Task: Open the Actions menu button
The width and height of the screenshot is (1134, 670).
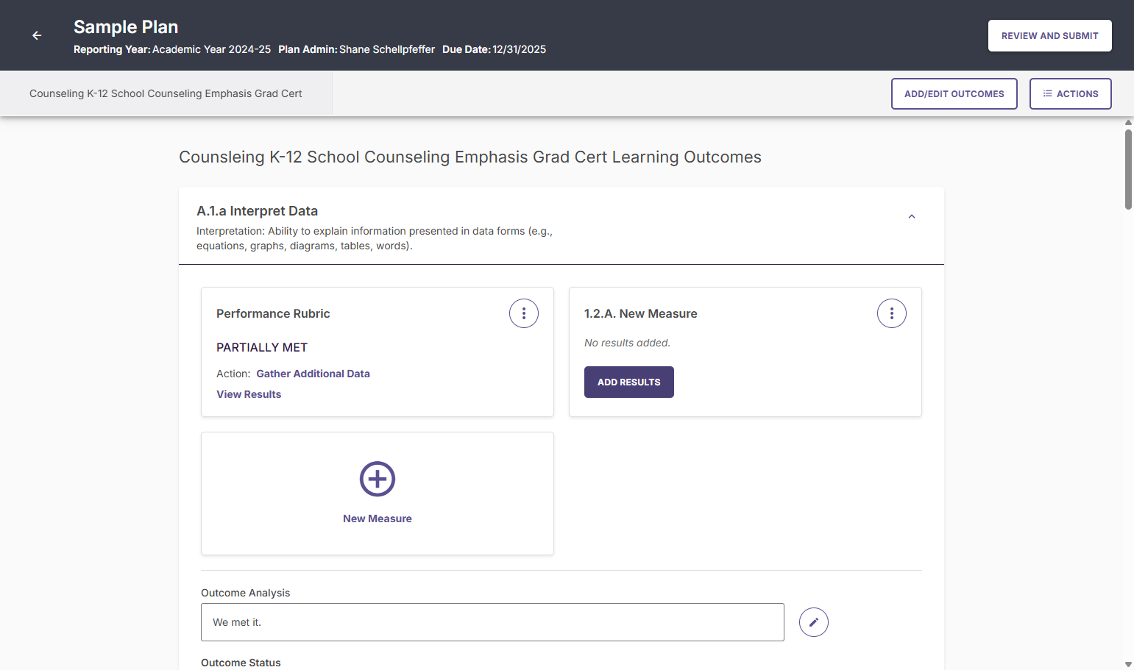Action: click(x=1071, y=94)
